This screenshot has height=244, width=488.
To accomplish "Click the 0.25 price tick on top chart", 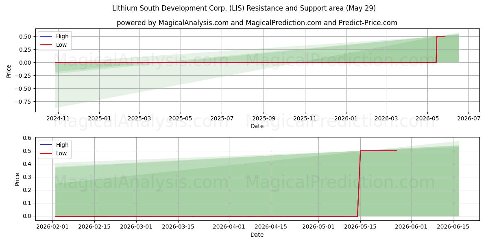I will click(x=26, y=50).
